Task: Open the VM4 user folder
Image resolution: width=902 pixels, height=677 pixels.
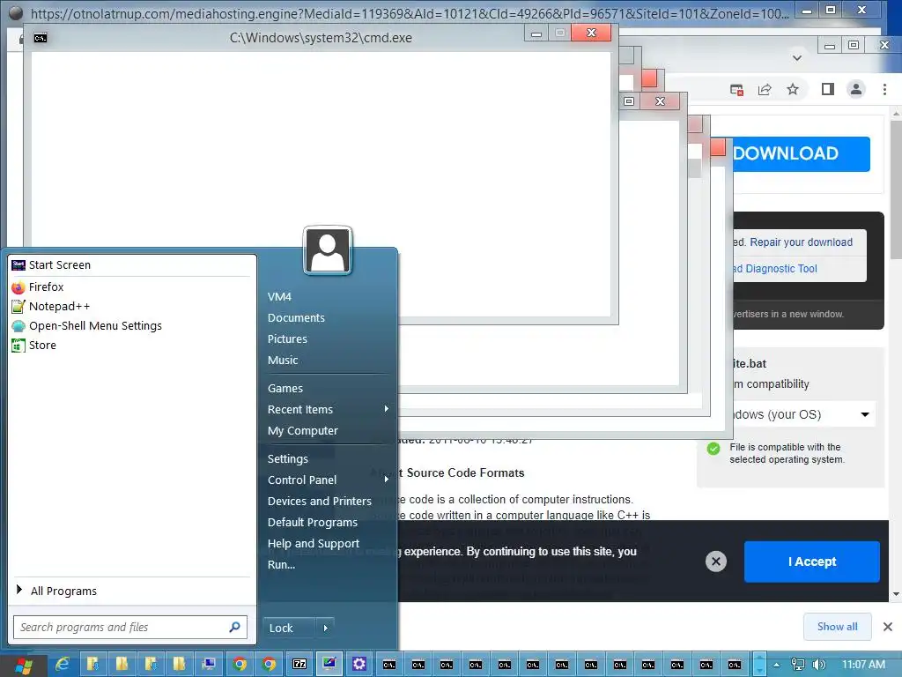Action: (x=279, y=296)
